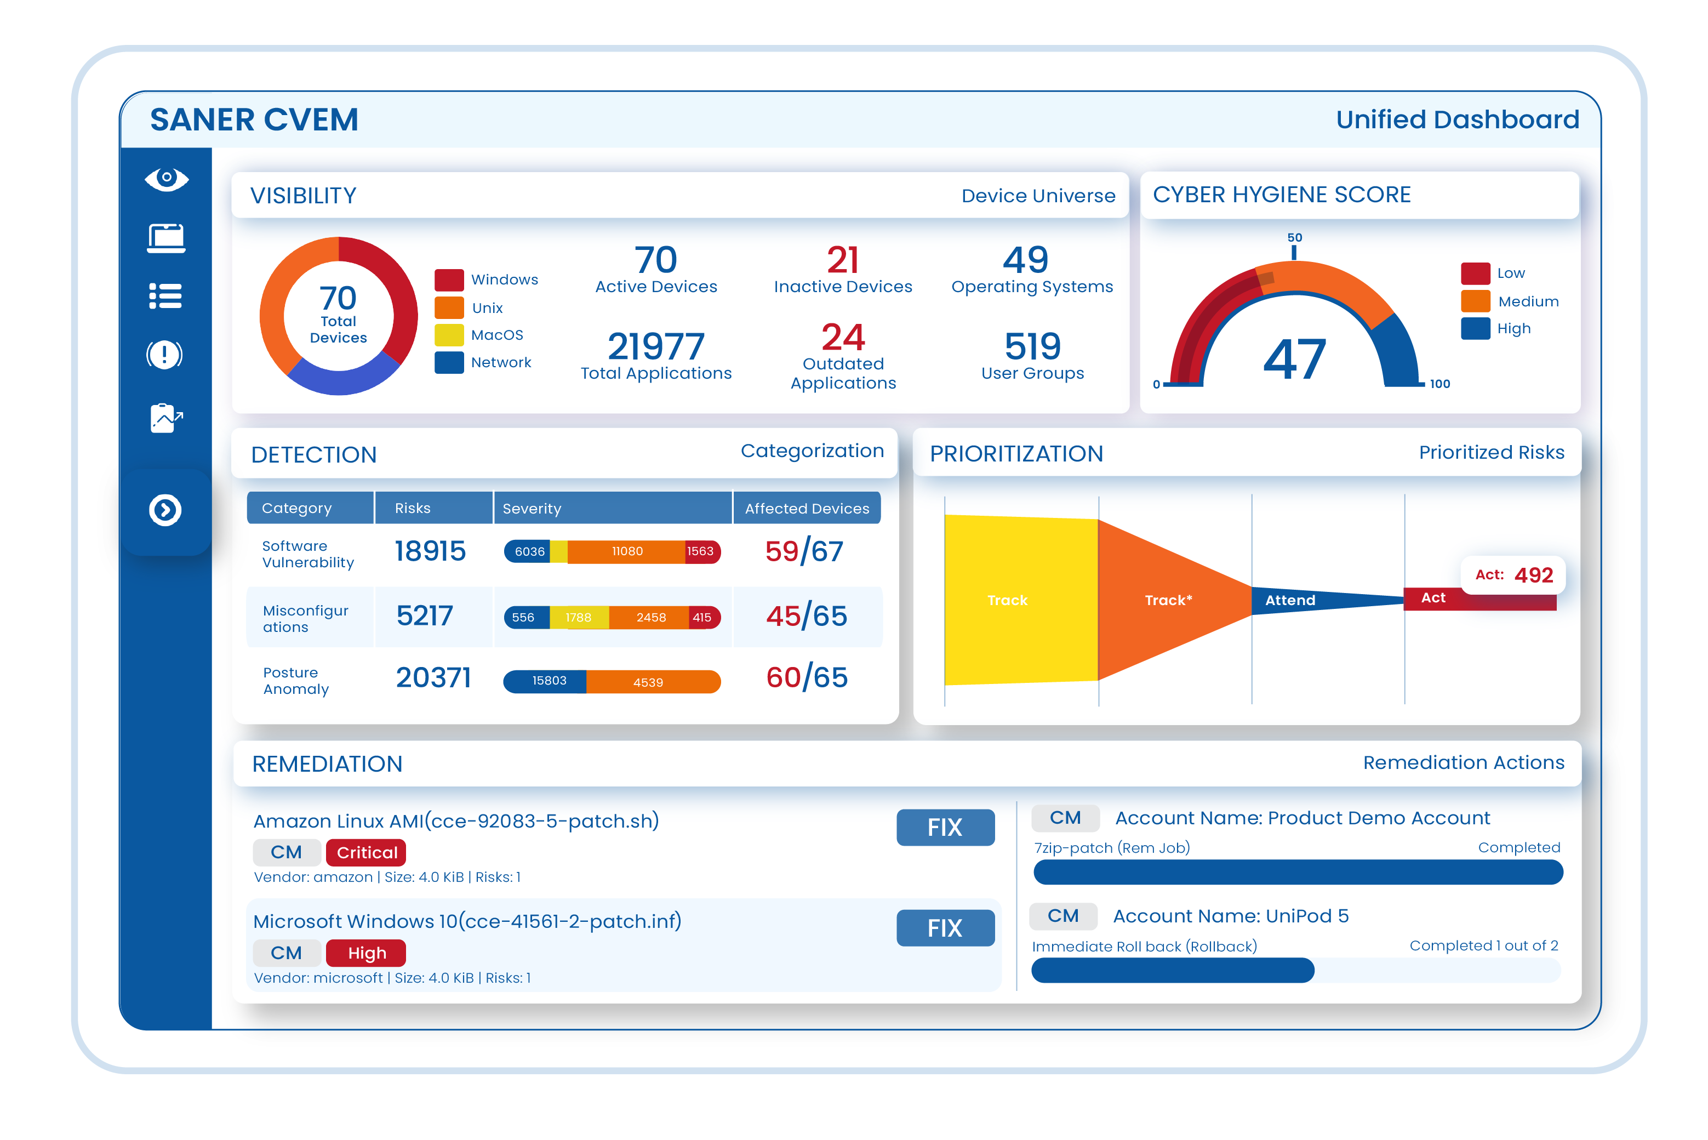Select the Software Vulnerability category row
The image size is (1708, 1140).
click(564, 553)
